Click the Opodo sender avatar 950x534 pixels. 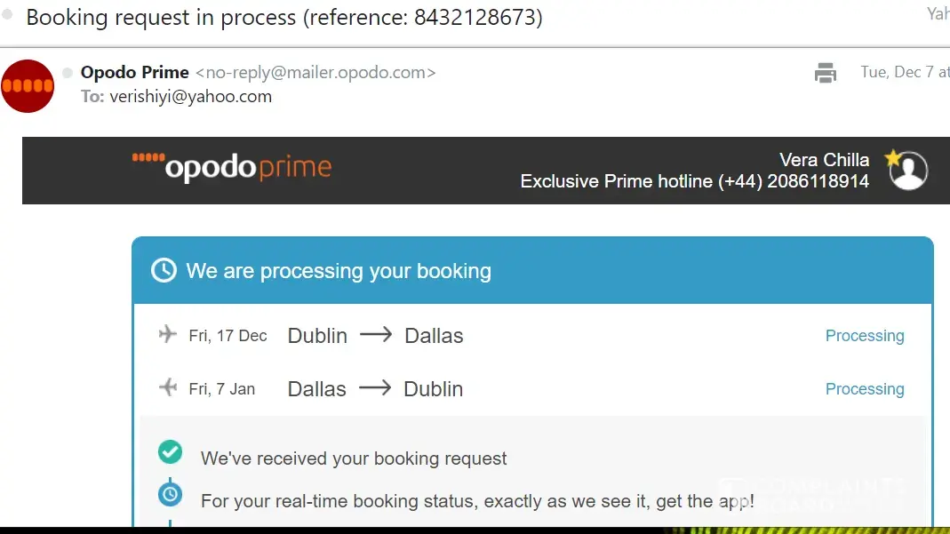(28, 85)
